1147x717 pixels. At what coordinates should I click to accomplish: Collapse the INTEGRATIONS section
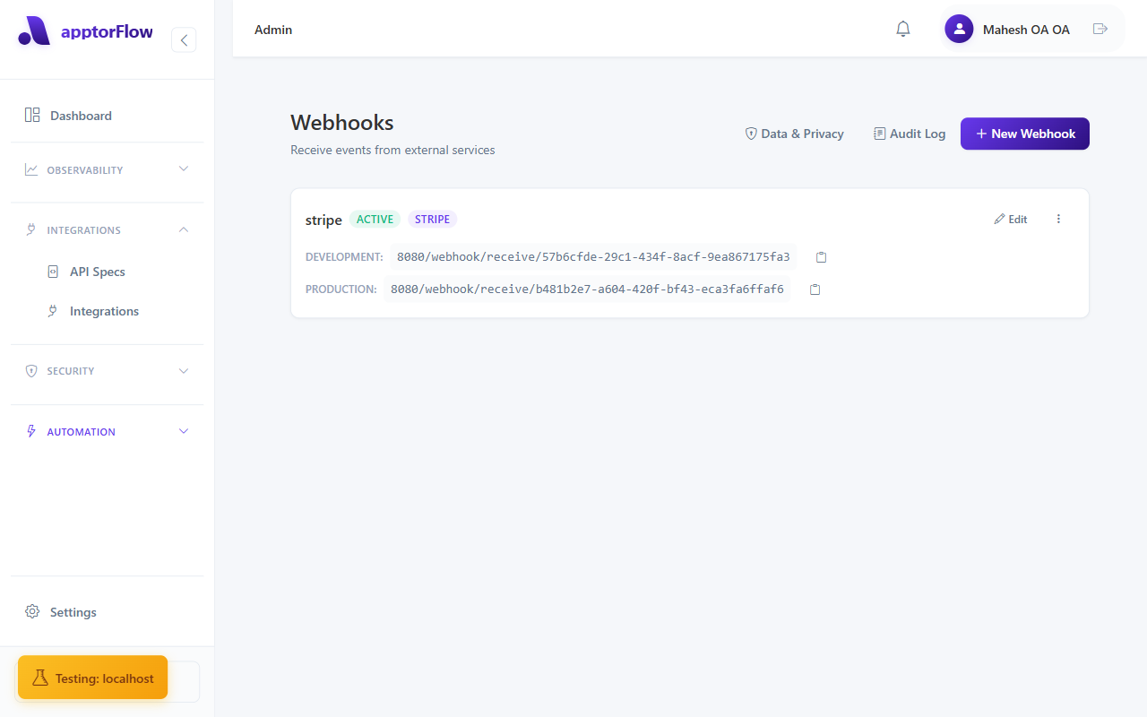click(x=106, y=229)
